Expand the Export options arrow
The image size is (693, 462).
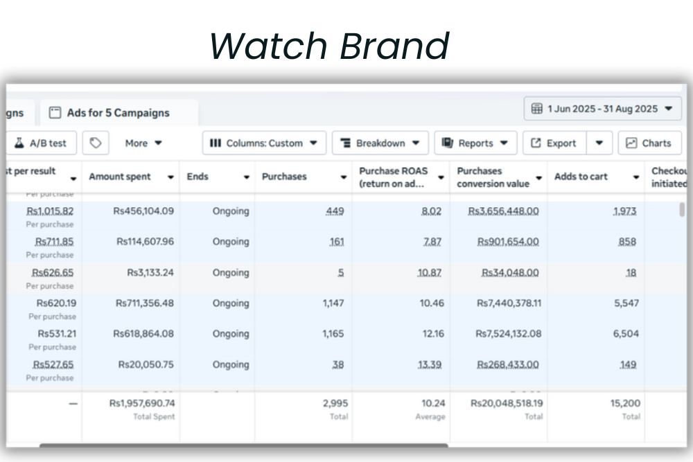click(x=599, y=143)
